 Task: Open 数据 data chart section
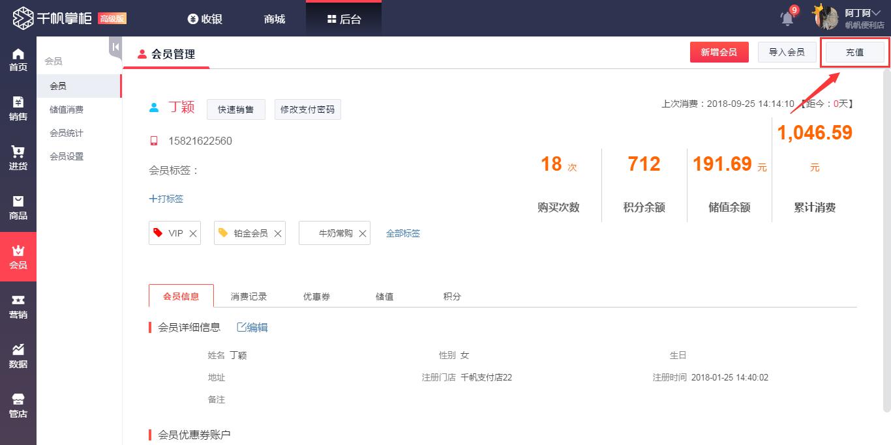18,356
